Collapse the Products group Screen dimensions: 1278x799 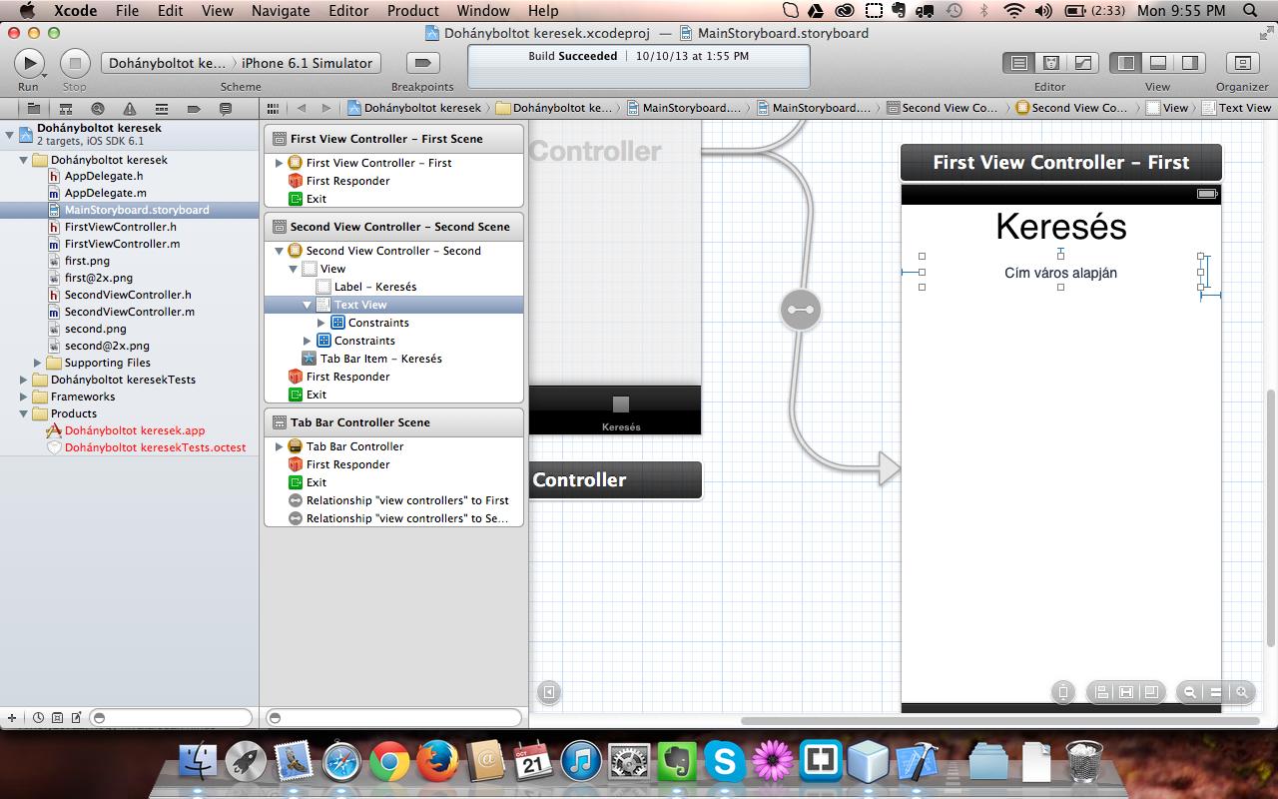(24, 413)
